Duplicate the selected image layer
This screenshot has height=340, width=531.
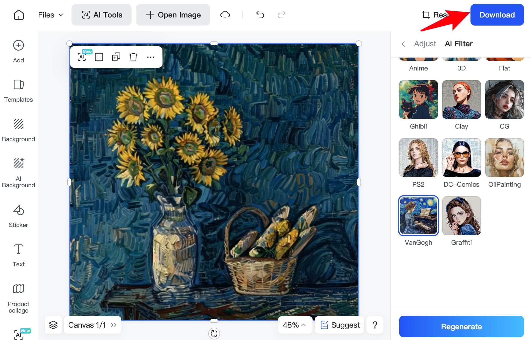pos(116,57)
